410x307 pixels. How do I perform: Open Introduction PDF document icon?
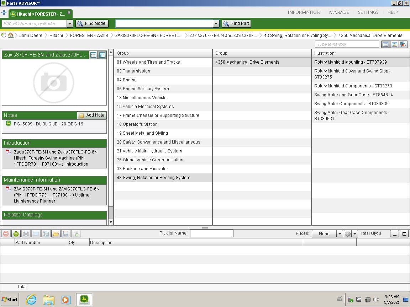pos(9,152)
